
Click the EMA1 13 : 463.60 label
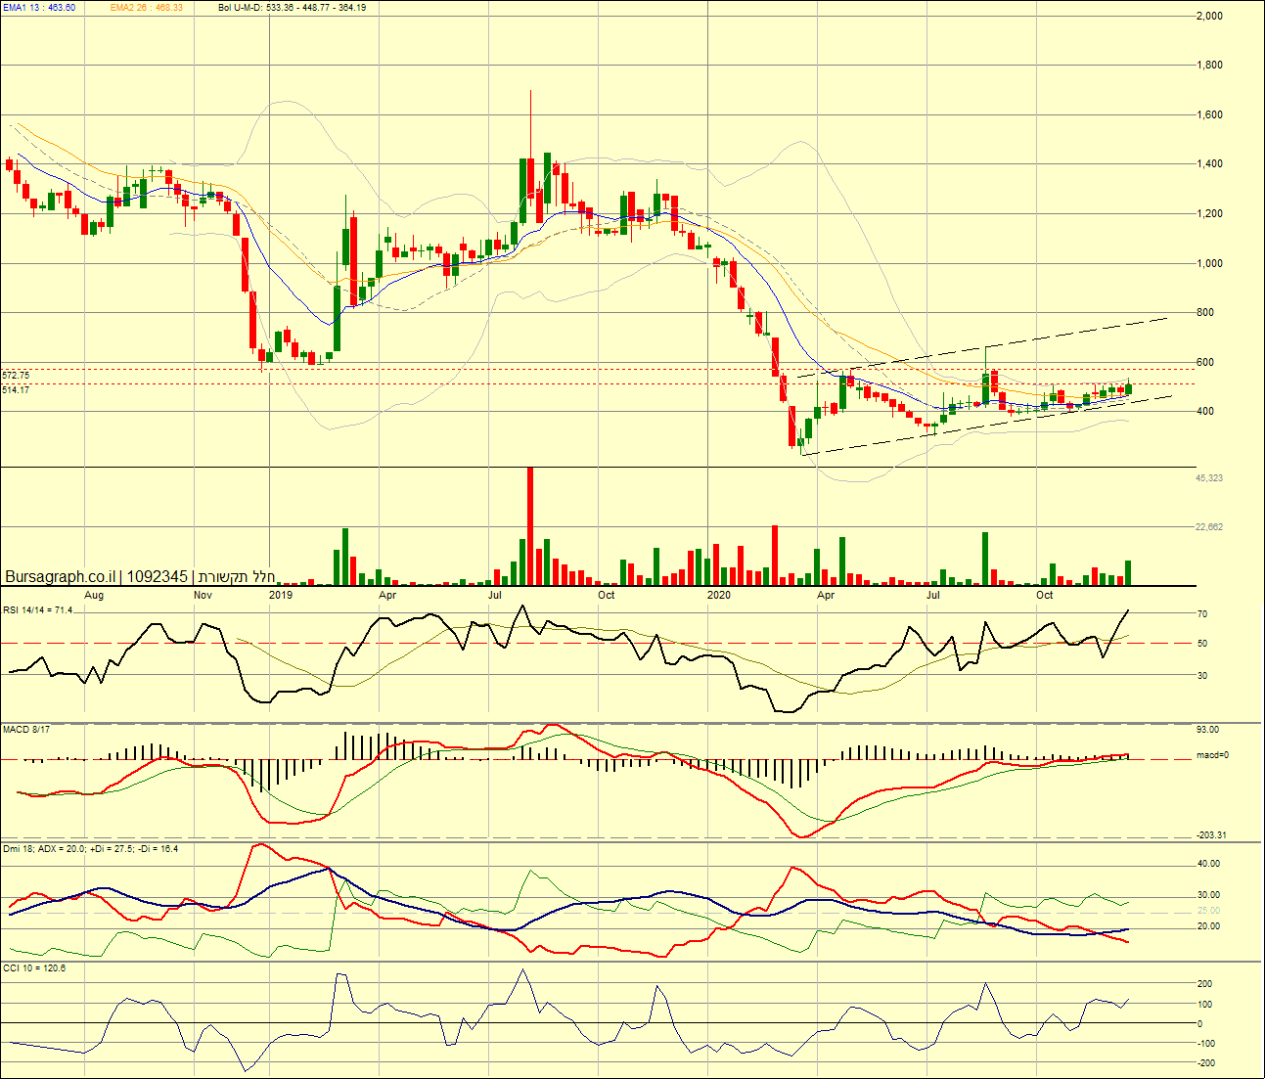coord(39,7)
